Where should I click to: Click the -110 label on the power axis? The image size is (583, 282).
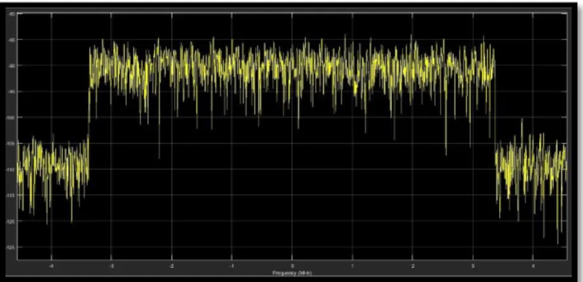pos(11,170)
